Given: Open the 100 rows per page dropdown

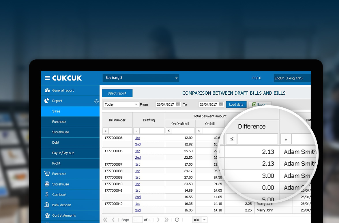Looking at the screenshot, I should [x=200, y=220].
